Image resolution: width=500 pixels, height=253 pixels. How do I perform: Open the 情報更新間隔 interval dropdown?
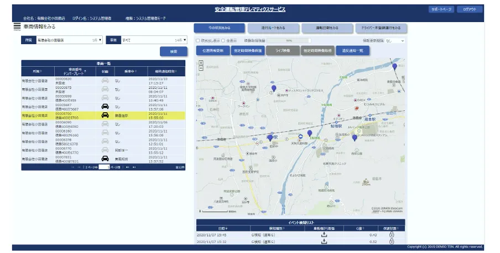395,41
